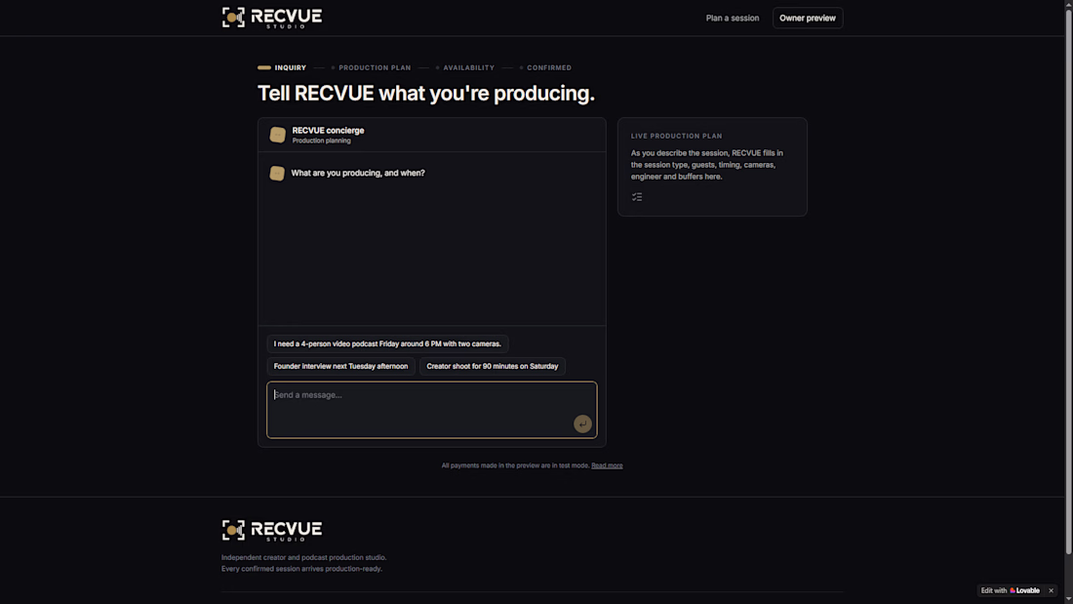The height and width of the screenshot is (604, 1073).
Task: Click the Live Production Plan description text
Action: [x=707, y=165]
